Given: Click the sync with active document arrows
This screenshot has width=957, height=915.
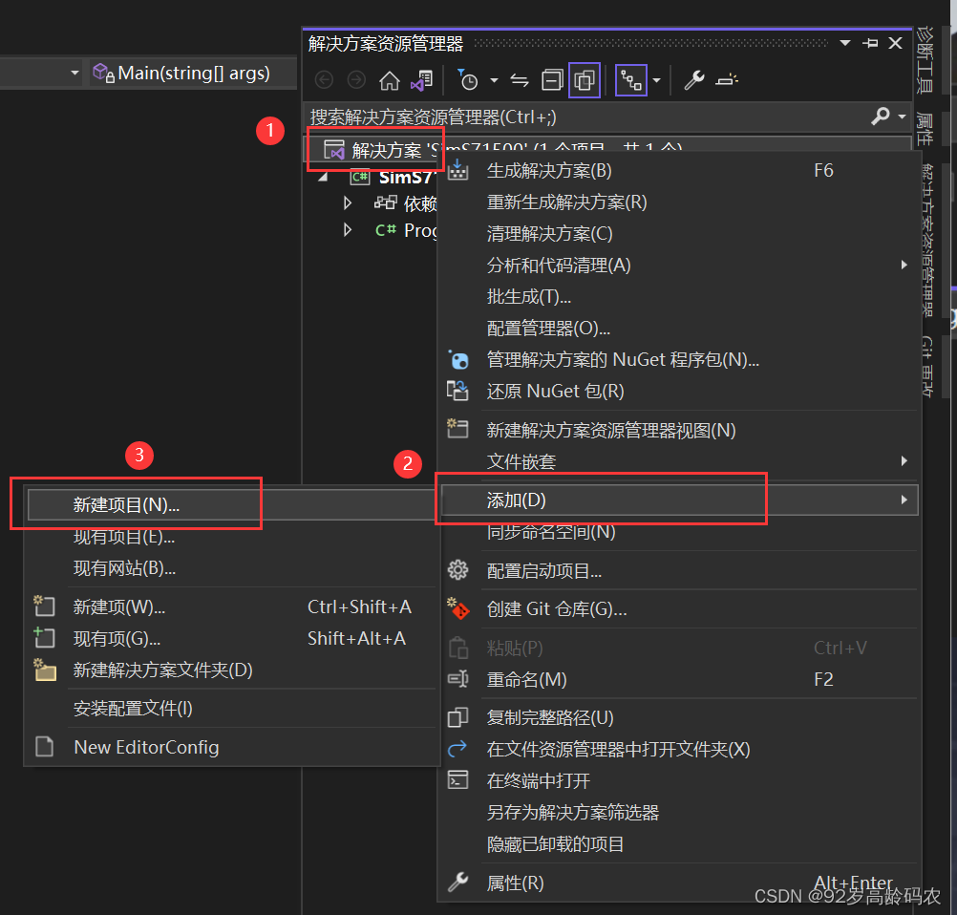Looking at the screenshot, I should 520,80.
